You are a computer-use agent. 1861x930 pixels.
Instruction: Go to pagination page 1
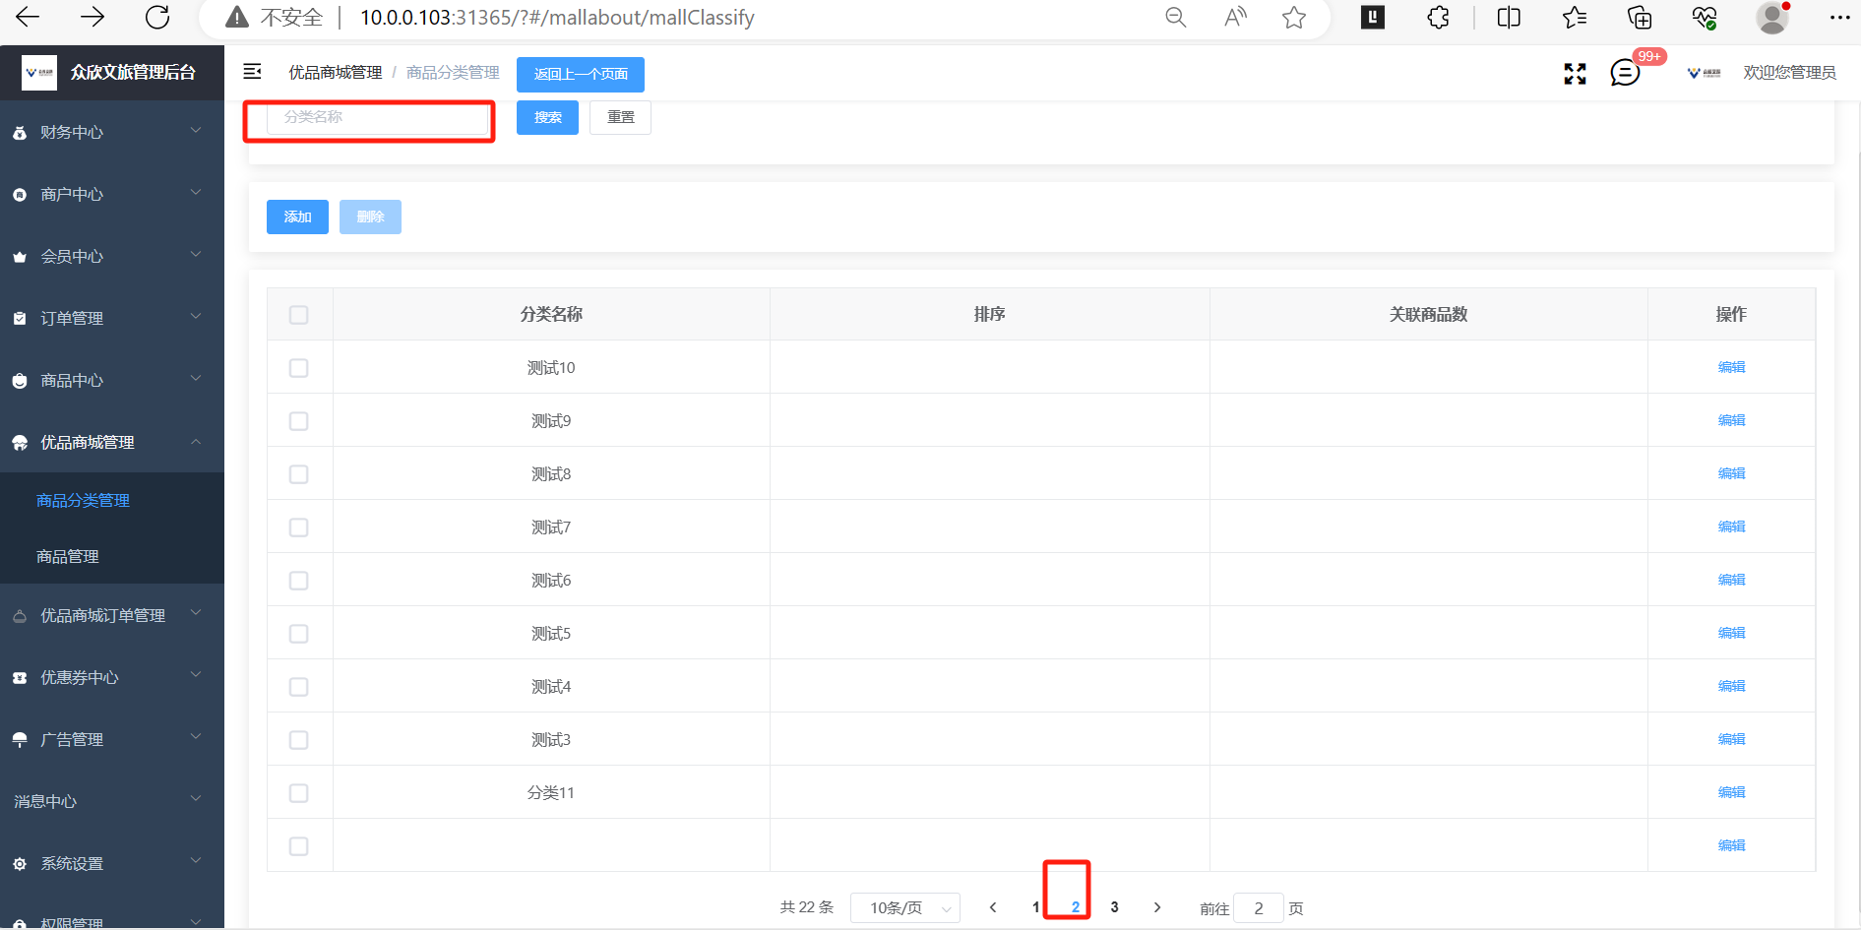click(x=1035, y=907)
